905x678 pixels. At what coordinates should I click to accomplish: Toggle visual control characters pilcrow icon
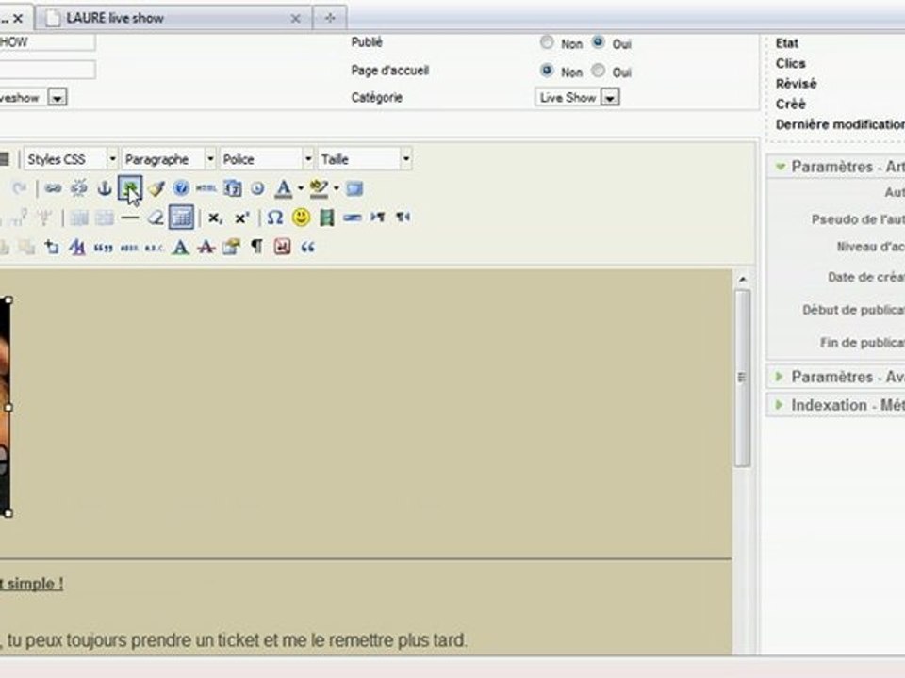click(x=256, y=247)
